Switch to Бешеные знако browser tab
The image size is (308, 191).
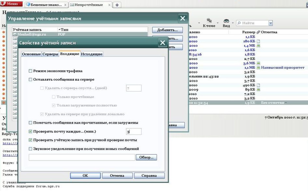pyautogui.click(x=46, y=5)
